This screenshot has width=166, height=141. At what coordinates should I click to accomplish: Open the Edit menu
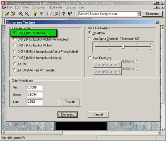click(x=17, y=8)
